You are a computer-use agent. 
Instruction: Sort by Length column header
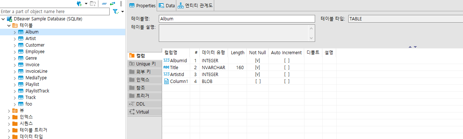[x=238, y=52]
